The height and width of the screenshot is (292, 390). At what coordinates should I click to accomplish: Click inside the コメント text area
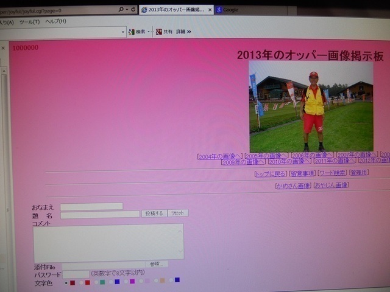tap(108, 243)
